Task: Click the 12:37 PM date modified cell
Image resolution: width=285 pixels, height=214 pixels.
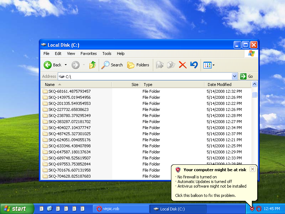Action: coord(224,134)
